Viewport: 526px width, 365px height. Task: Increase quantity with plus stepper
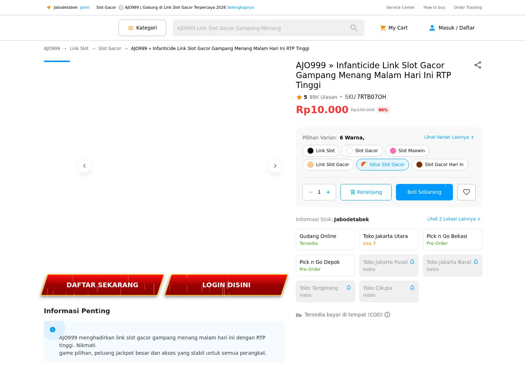(x=328, y=192)
